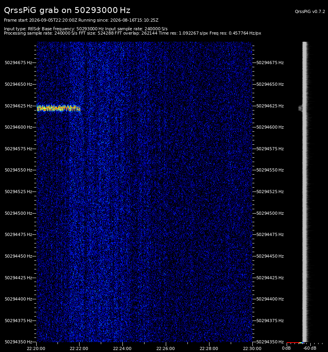The width and height of the screenshot is (328, 352).
Task: Click the color gradient dB scale bar
Action: coord(296,343)
